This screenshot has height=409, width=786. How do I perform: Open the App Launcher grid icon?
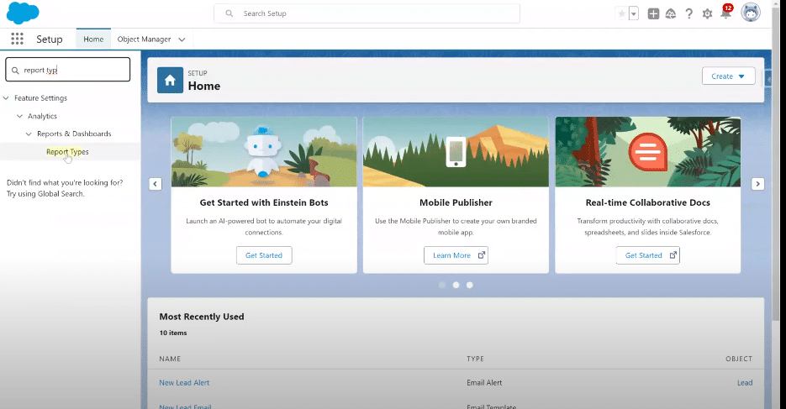coord(17,39)
